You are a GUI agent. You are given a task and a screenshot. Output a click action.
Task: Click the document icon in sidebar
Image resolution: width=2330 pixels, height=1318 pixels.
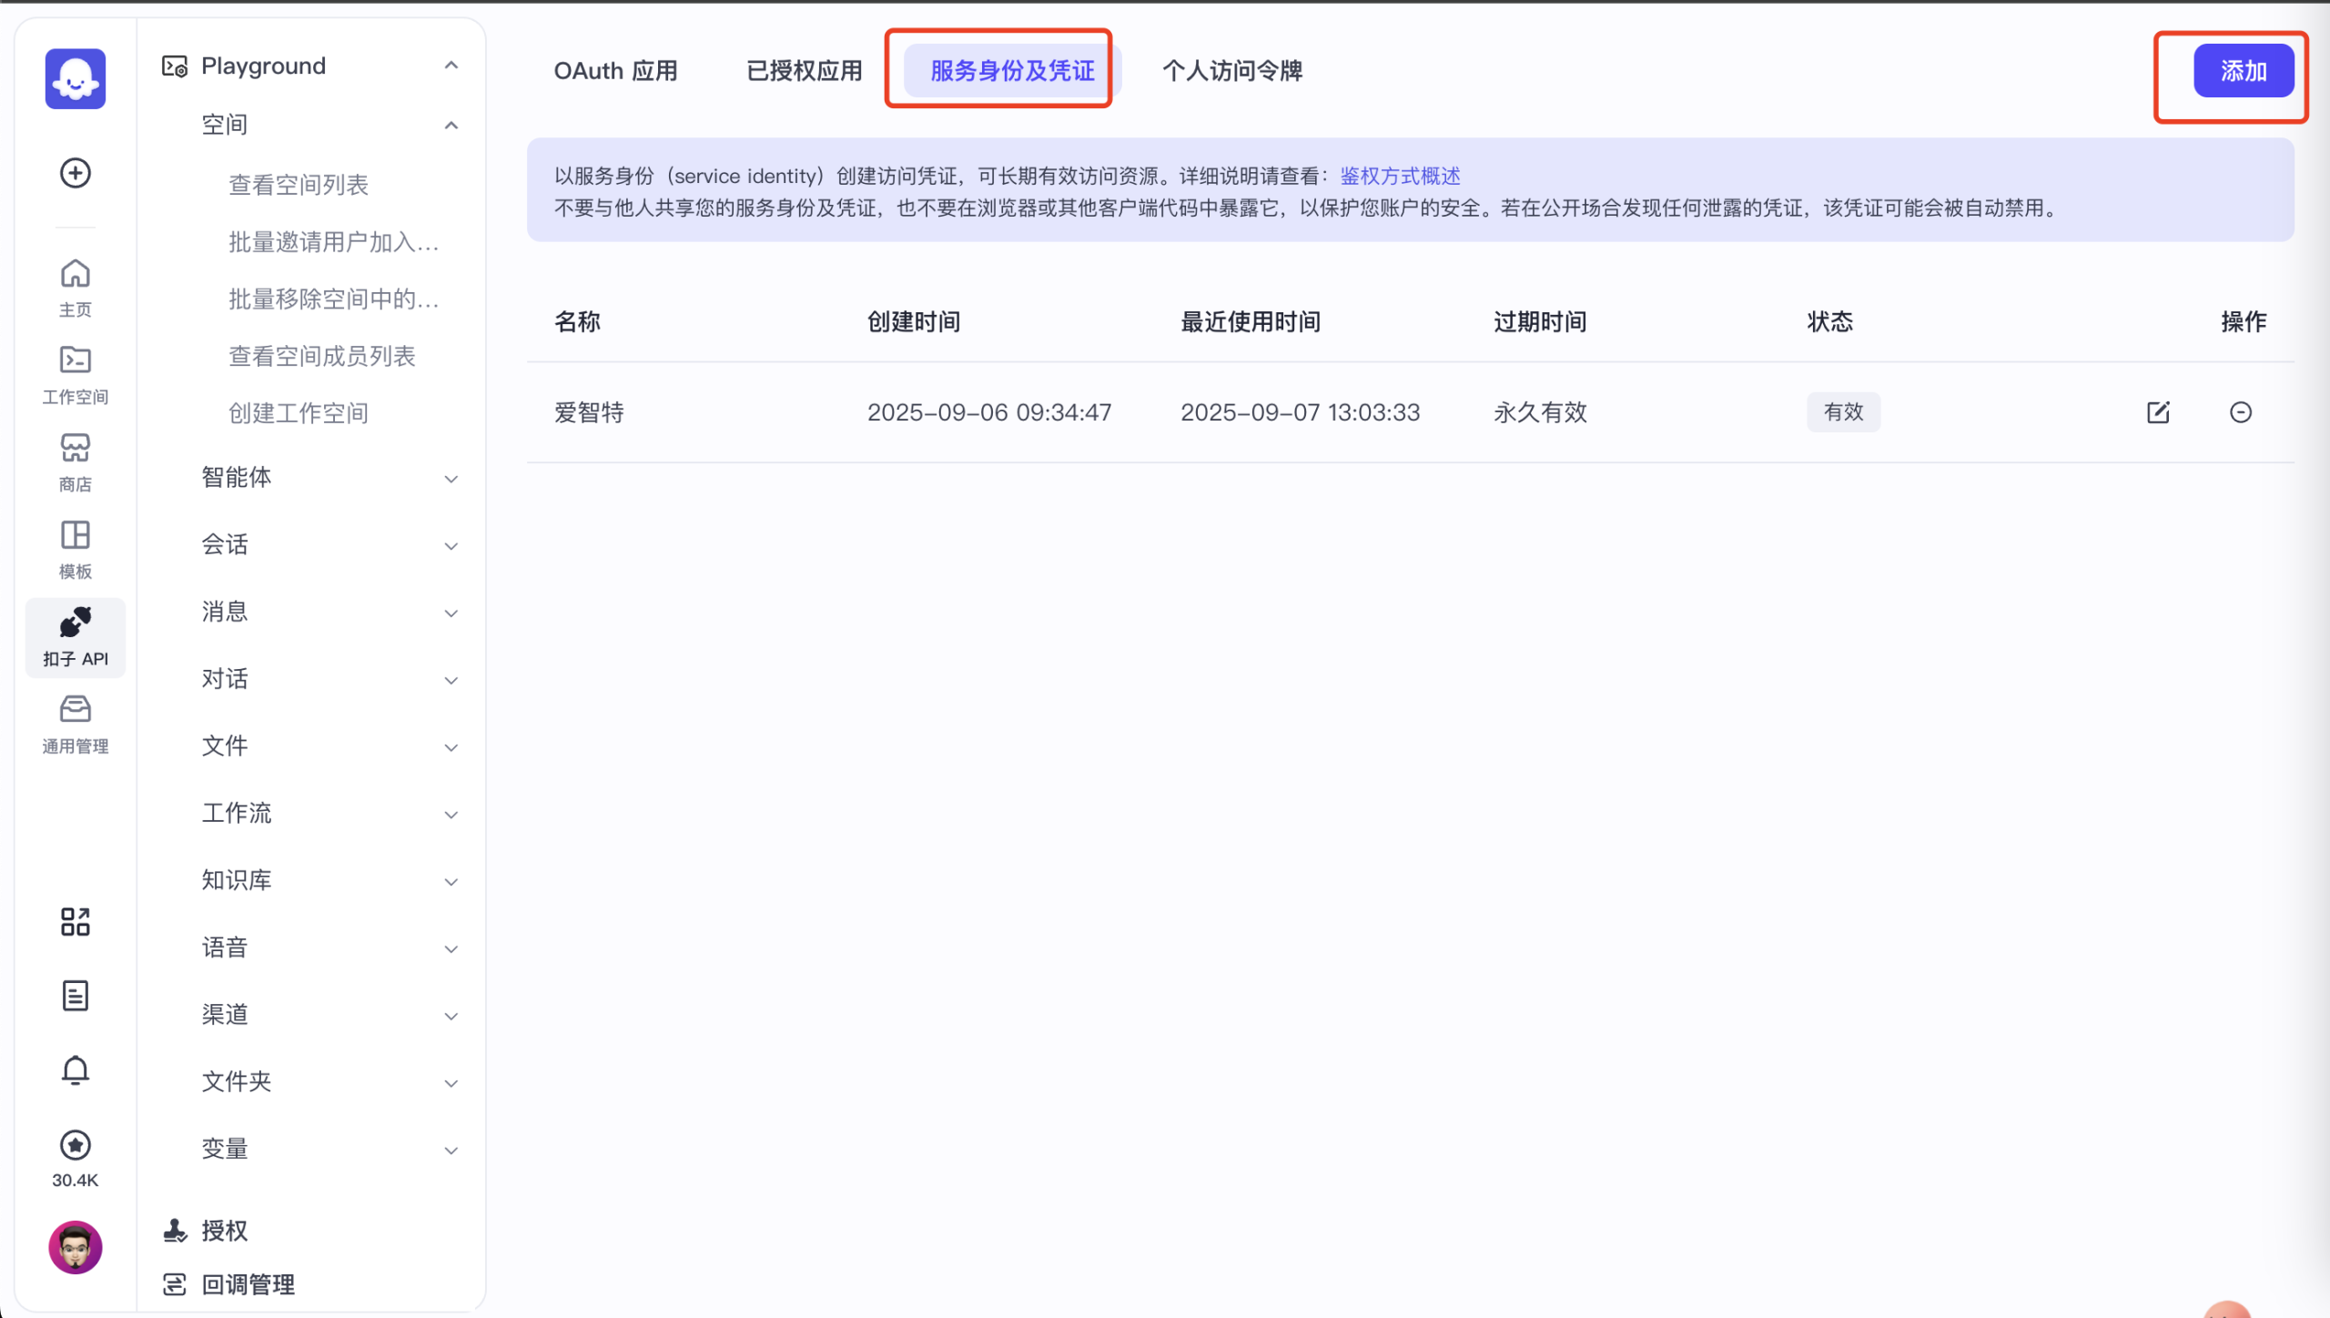tap(76, 995)
